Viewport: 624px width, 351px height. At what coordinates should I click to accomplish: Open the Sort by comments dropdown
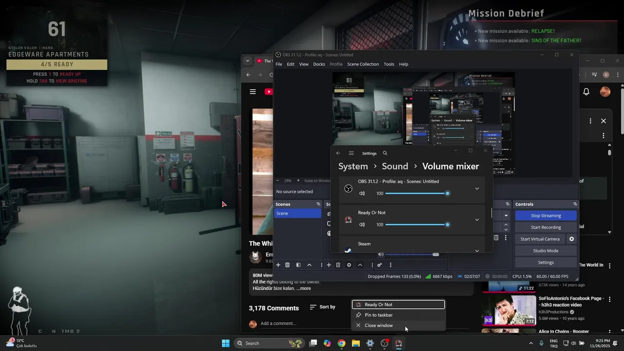pyautogui.click(x=323, y=307)
